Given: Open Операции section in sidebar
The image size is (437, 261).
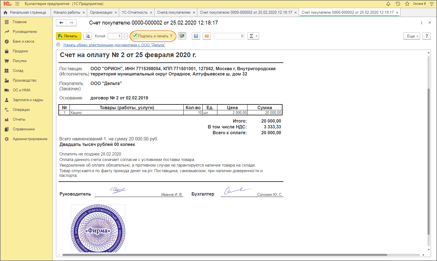Looking at the screenshot, I should click(26, 109).
